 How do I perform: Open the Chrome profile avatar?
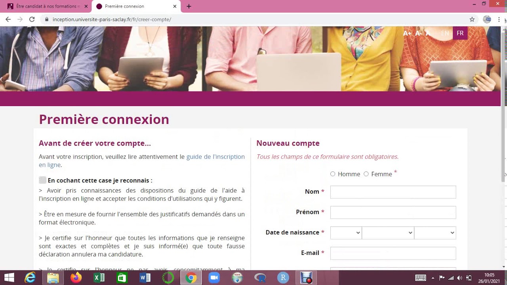tap(487, 19)
